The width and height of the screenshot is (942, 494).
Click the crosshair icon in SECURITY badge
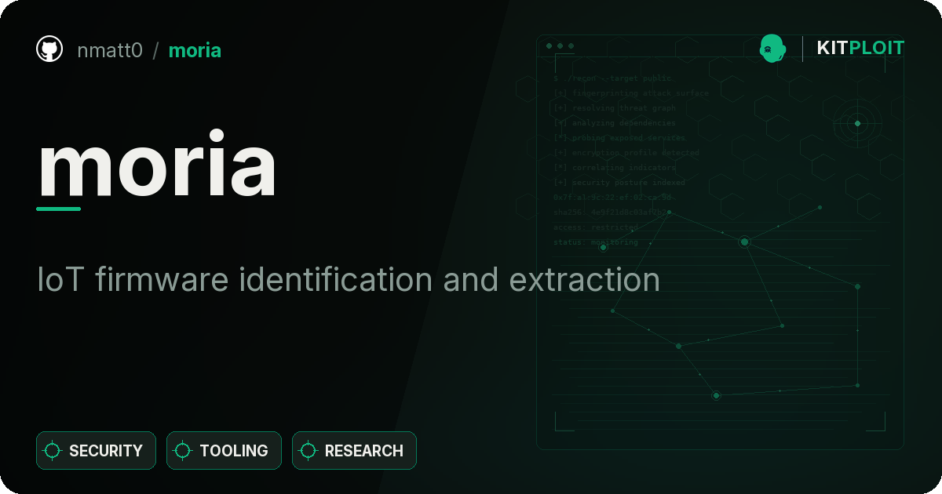[x=53, y=451]
